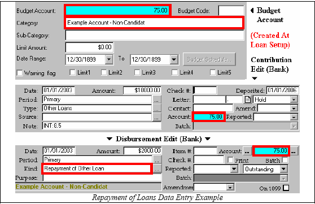Click the letter document icon next to Hold
Viewport: 315px width, 204px height.
248,99
